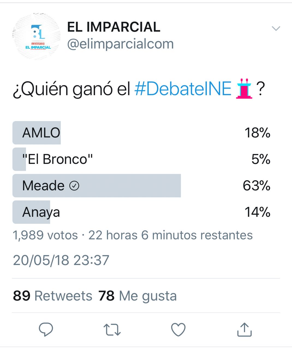Tap the retweet arrows icon
Screen dimensions: 292x349
[x=112, y=329]
